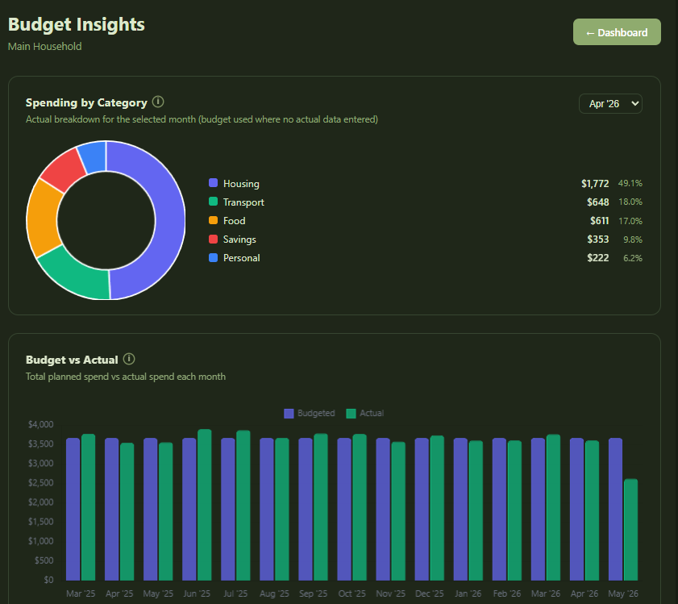Click the $1,772 Housing amount

point(595,183)
